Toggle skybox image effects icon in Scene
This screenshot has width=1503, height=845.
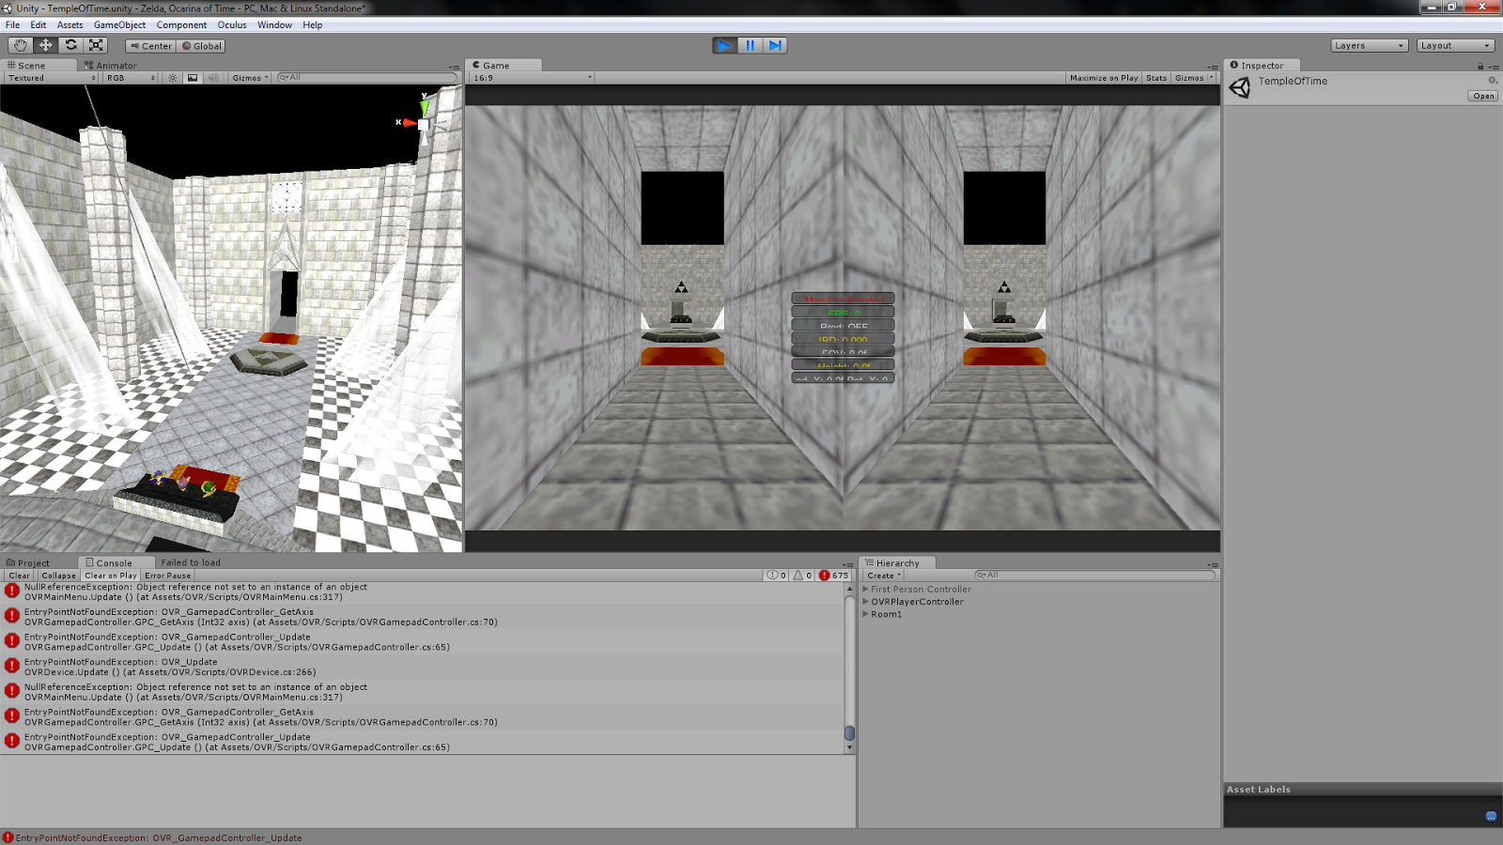193,78
